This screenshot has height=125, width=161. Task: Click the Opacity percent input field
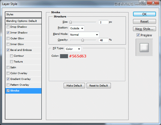[103, 40]
